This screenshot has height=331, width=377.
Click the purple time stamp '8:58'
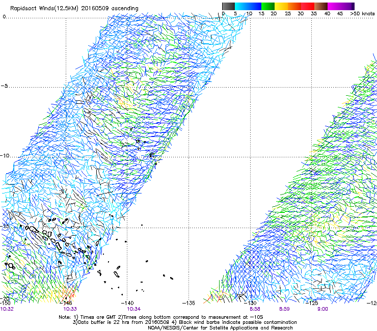click(255, 309)
